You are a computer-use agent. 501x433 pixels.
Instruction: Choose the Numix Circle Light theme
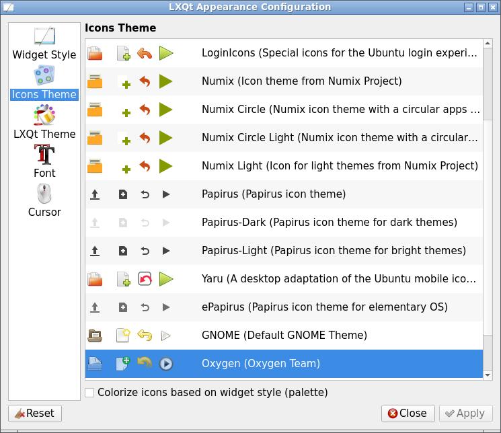coord(340,138)
